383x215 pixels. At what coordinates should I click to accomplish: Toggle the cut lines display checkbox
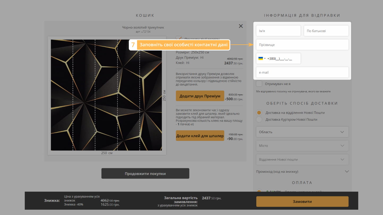[x=179, y=39]
